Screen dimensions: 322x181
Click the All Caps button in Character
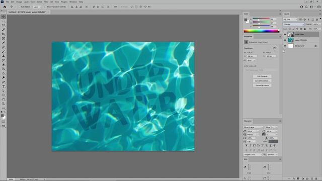[255, 145]
